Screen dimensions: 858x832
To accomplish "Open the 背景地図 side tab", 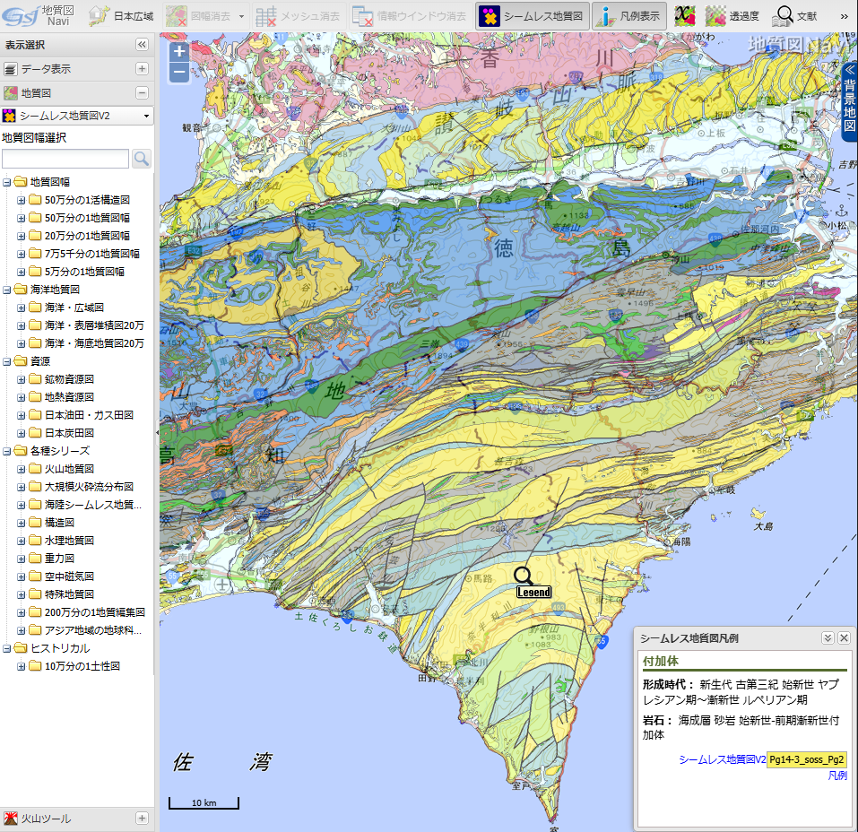I will (849, 101).
